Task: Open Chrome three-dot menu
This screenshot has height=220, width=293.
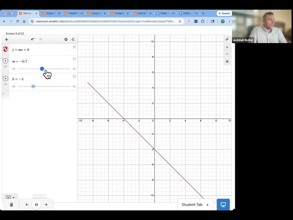Action: [229, 22]
